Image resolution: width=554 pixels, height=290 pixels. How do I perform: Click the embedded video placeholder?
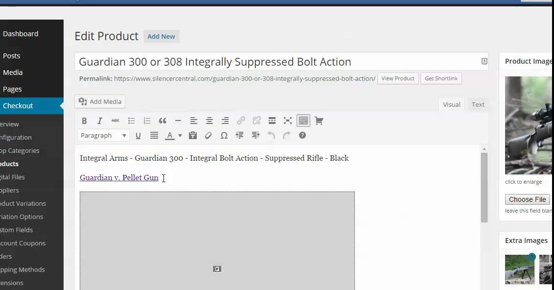pos(217,241)
